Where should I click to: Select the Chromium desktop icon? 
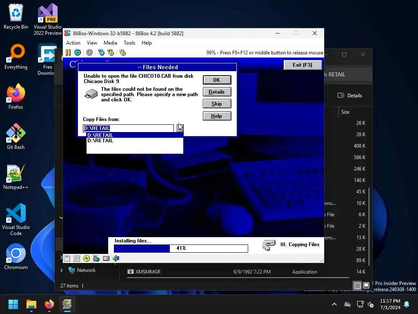[x=16, y=257]
